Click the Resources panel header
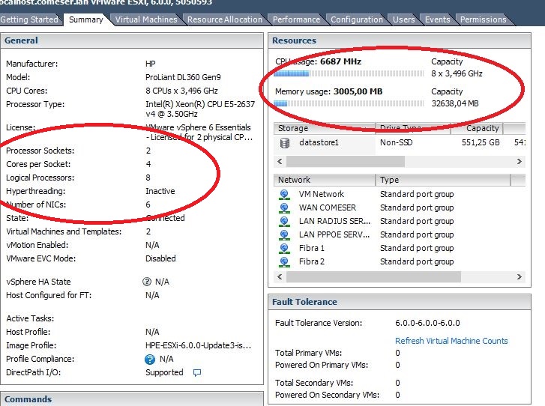This screenshot has height=406, width=545. click(x=400, y=40)
